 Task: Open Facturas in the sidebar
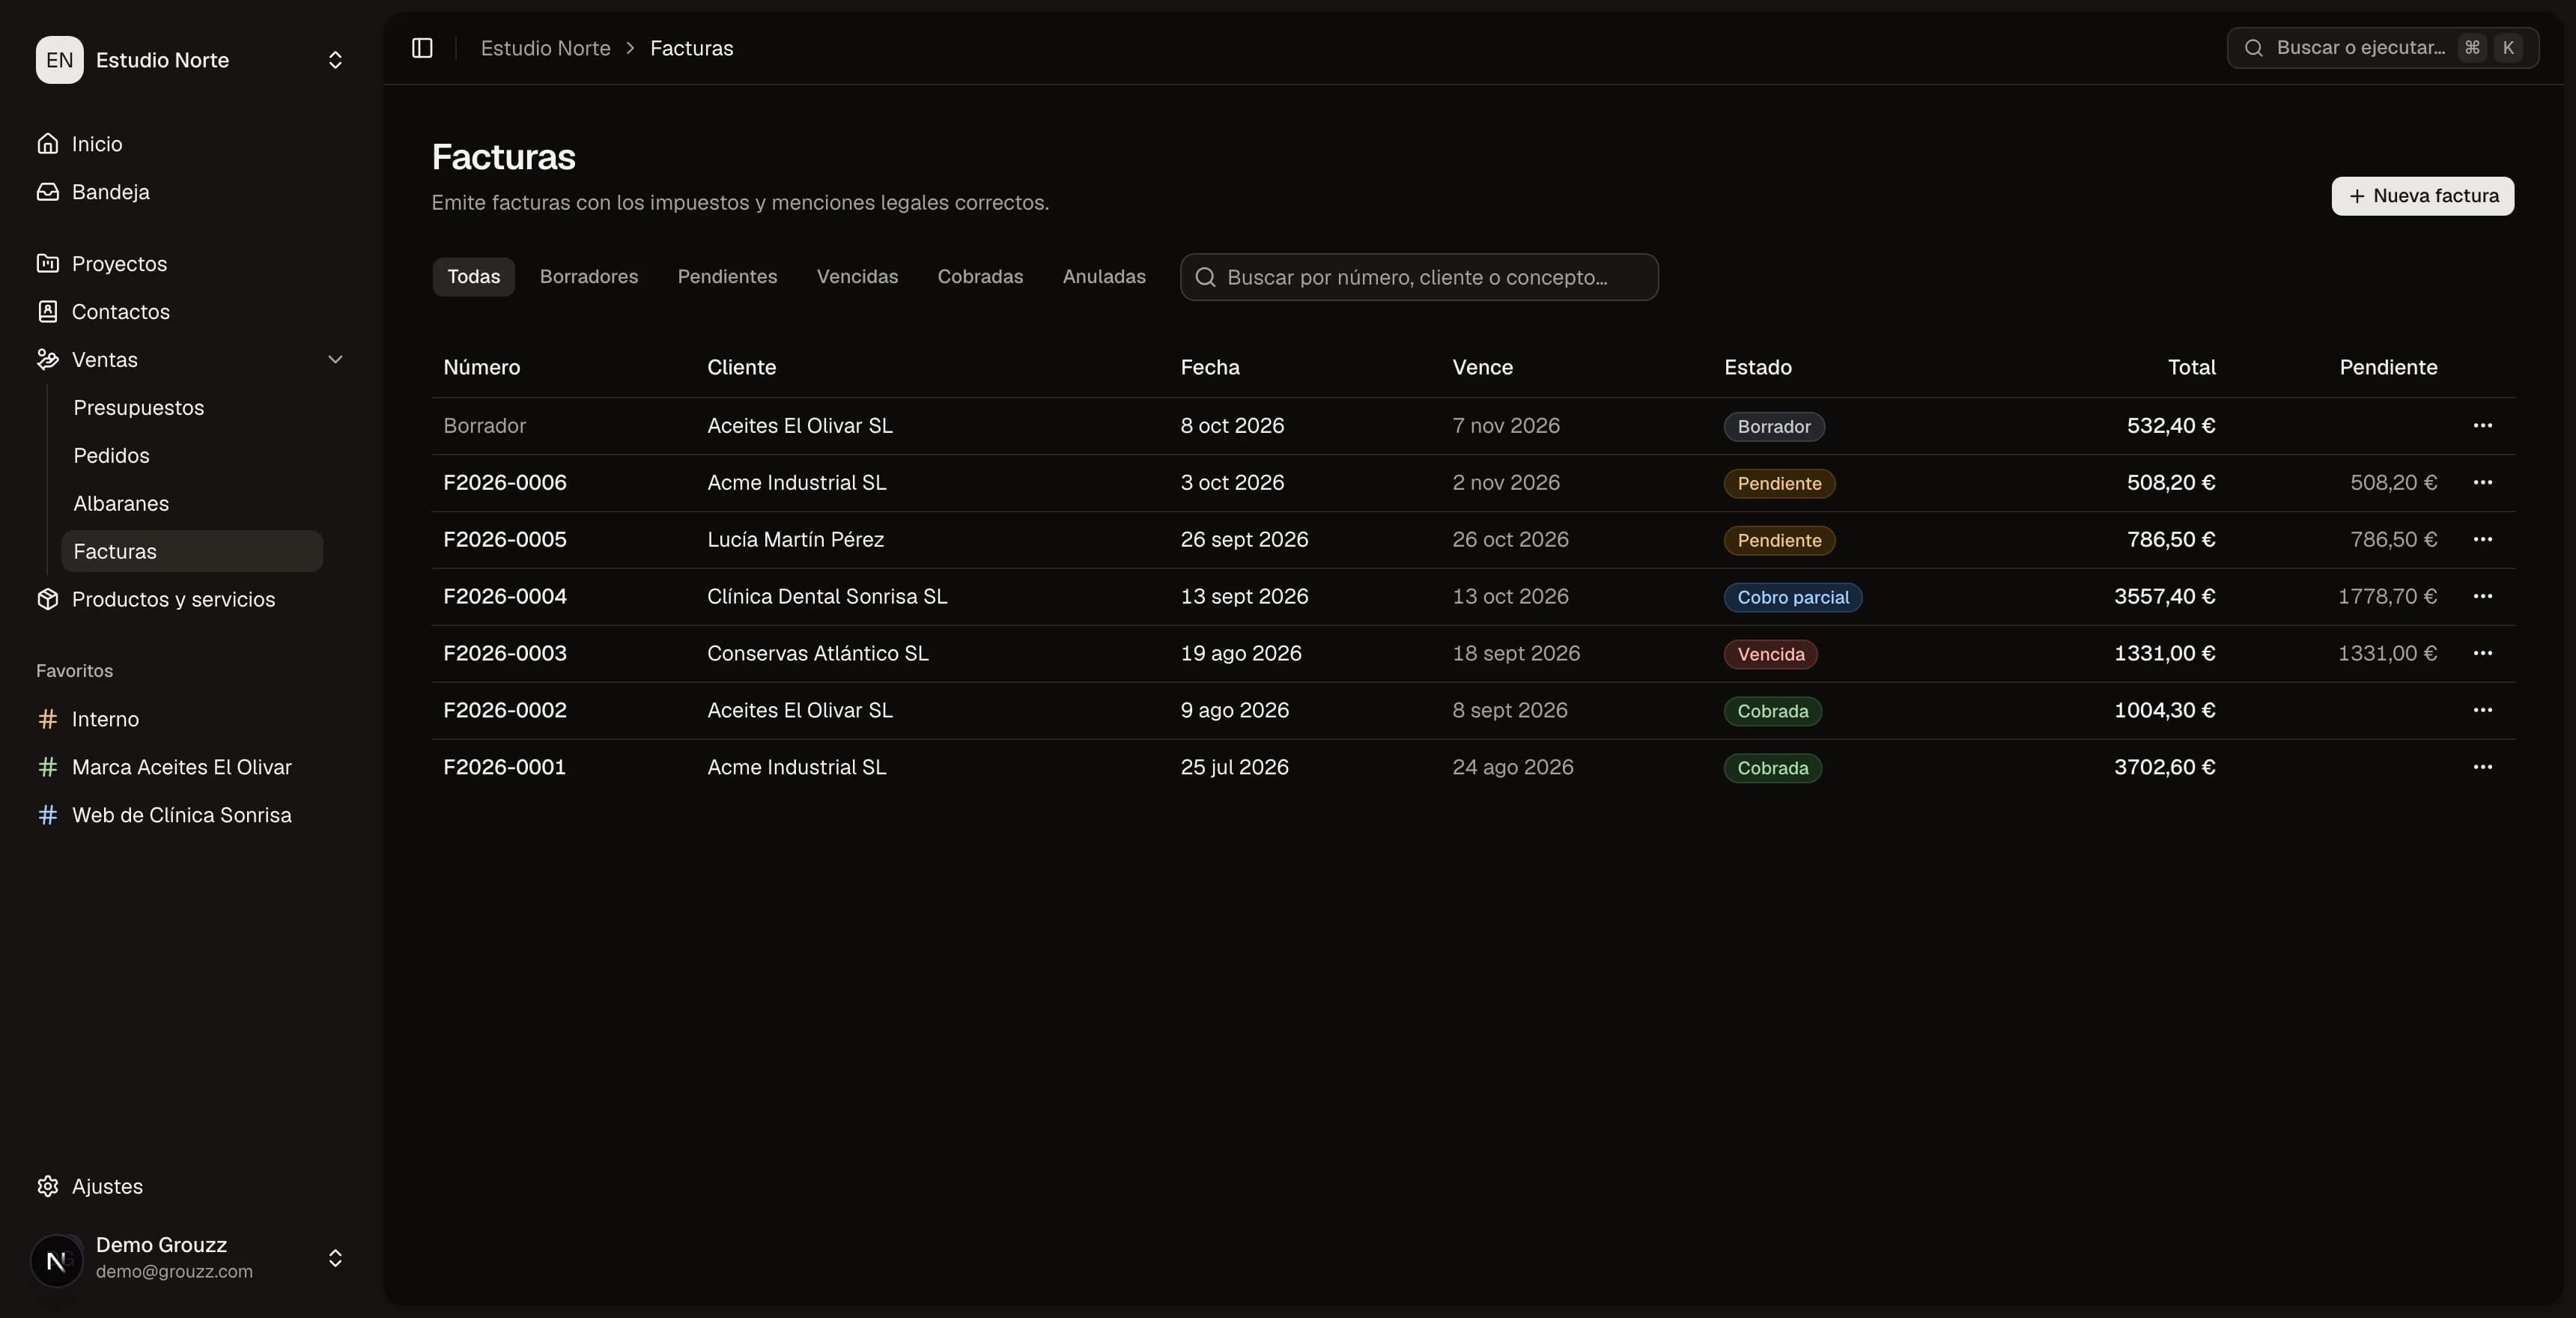tap(192, 552)
